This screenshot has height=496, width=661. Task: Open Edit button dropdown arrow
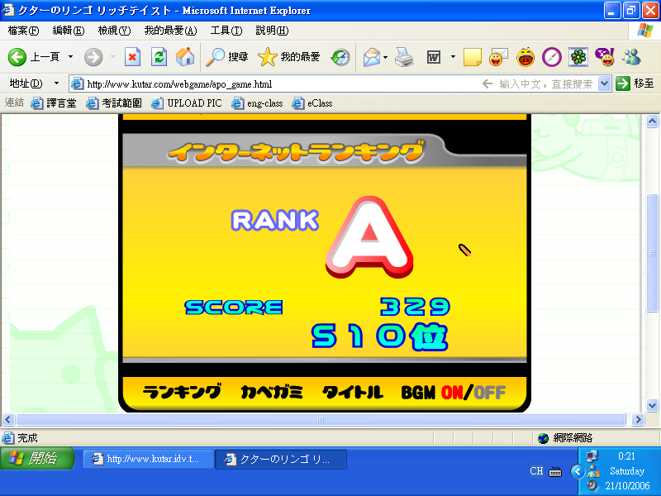453,56
